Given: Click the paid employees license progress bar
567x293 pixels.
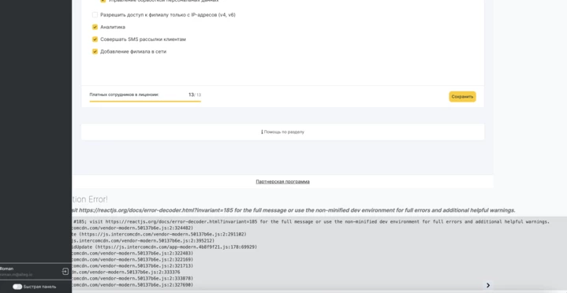Looking at the screenshot, I should (145, 101).
